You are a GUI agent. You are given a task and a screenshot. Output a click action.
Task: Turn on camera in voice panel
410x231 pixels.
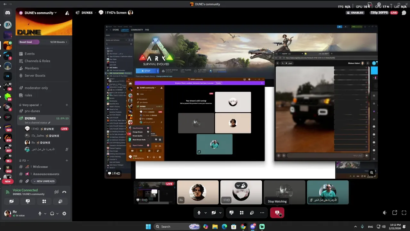12,201
